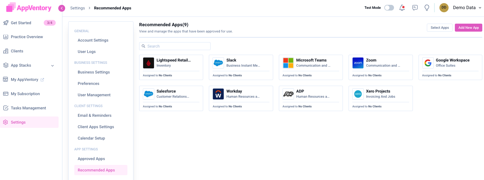Click 'Office Suites' on Google Workspace card
This screenshot has width=484, height=180.
tap(445, 66)
